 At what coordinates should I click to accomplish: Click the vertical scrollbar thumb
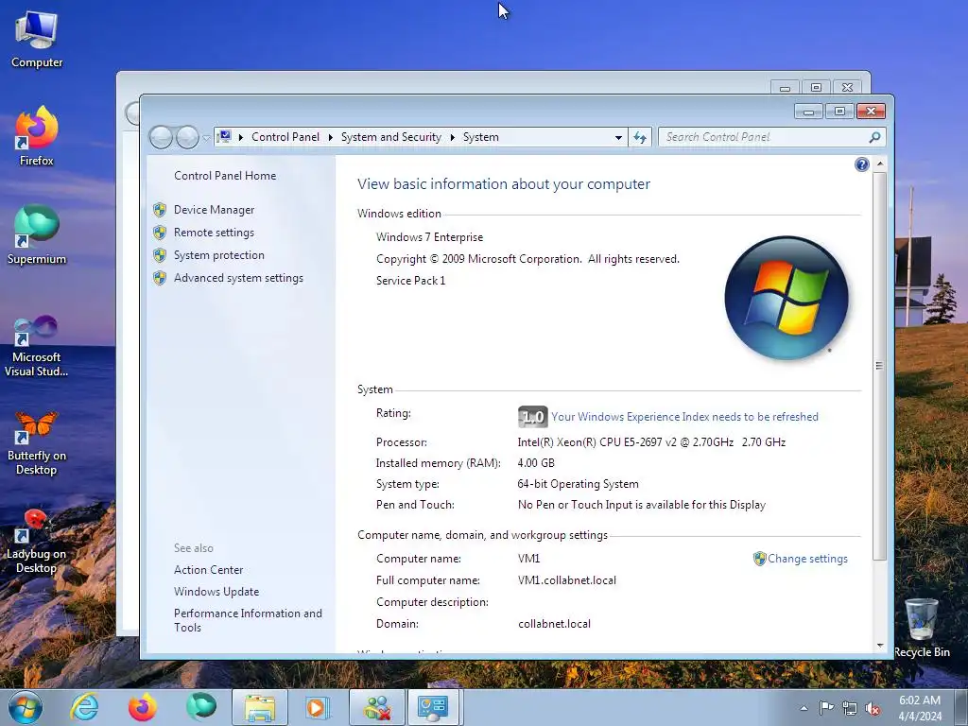coord(880,366)
